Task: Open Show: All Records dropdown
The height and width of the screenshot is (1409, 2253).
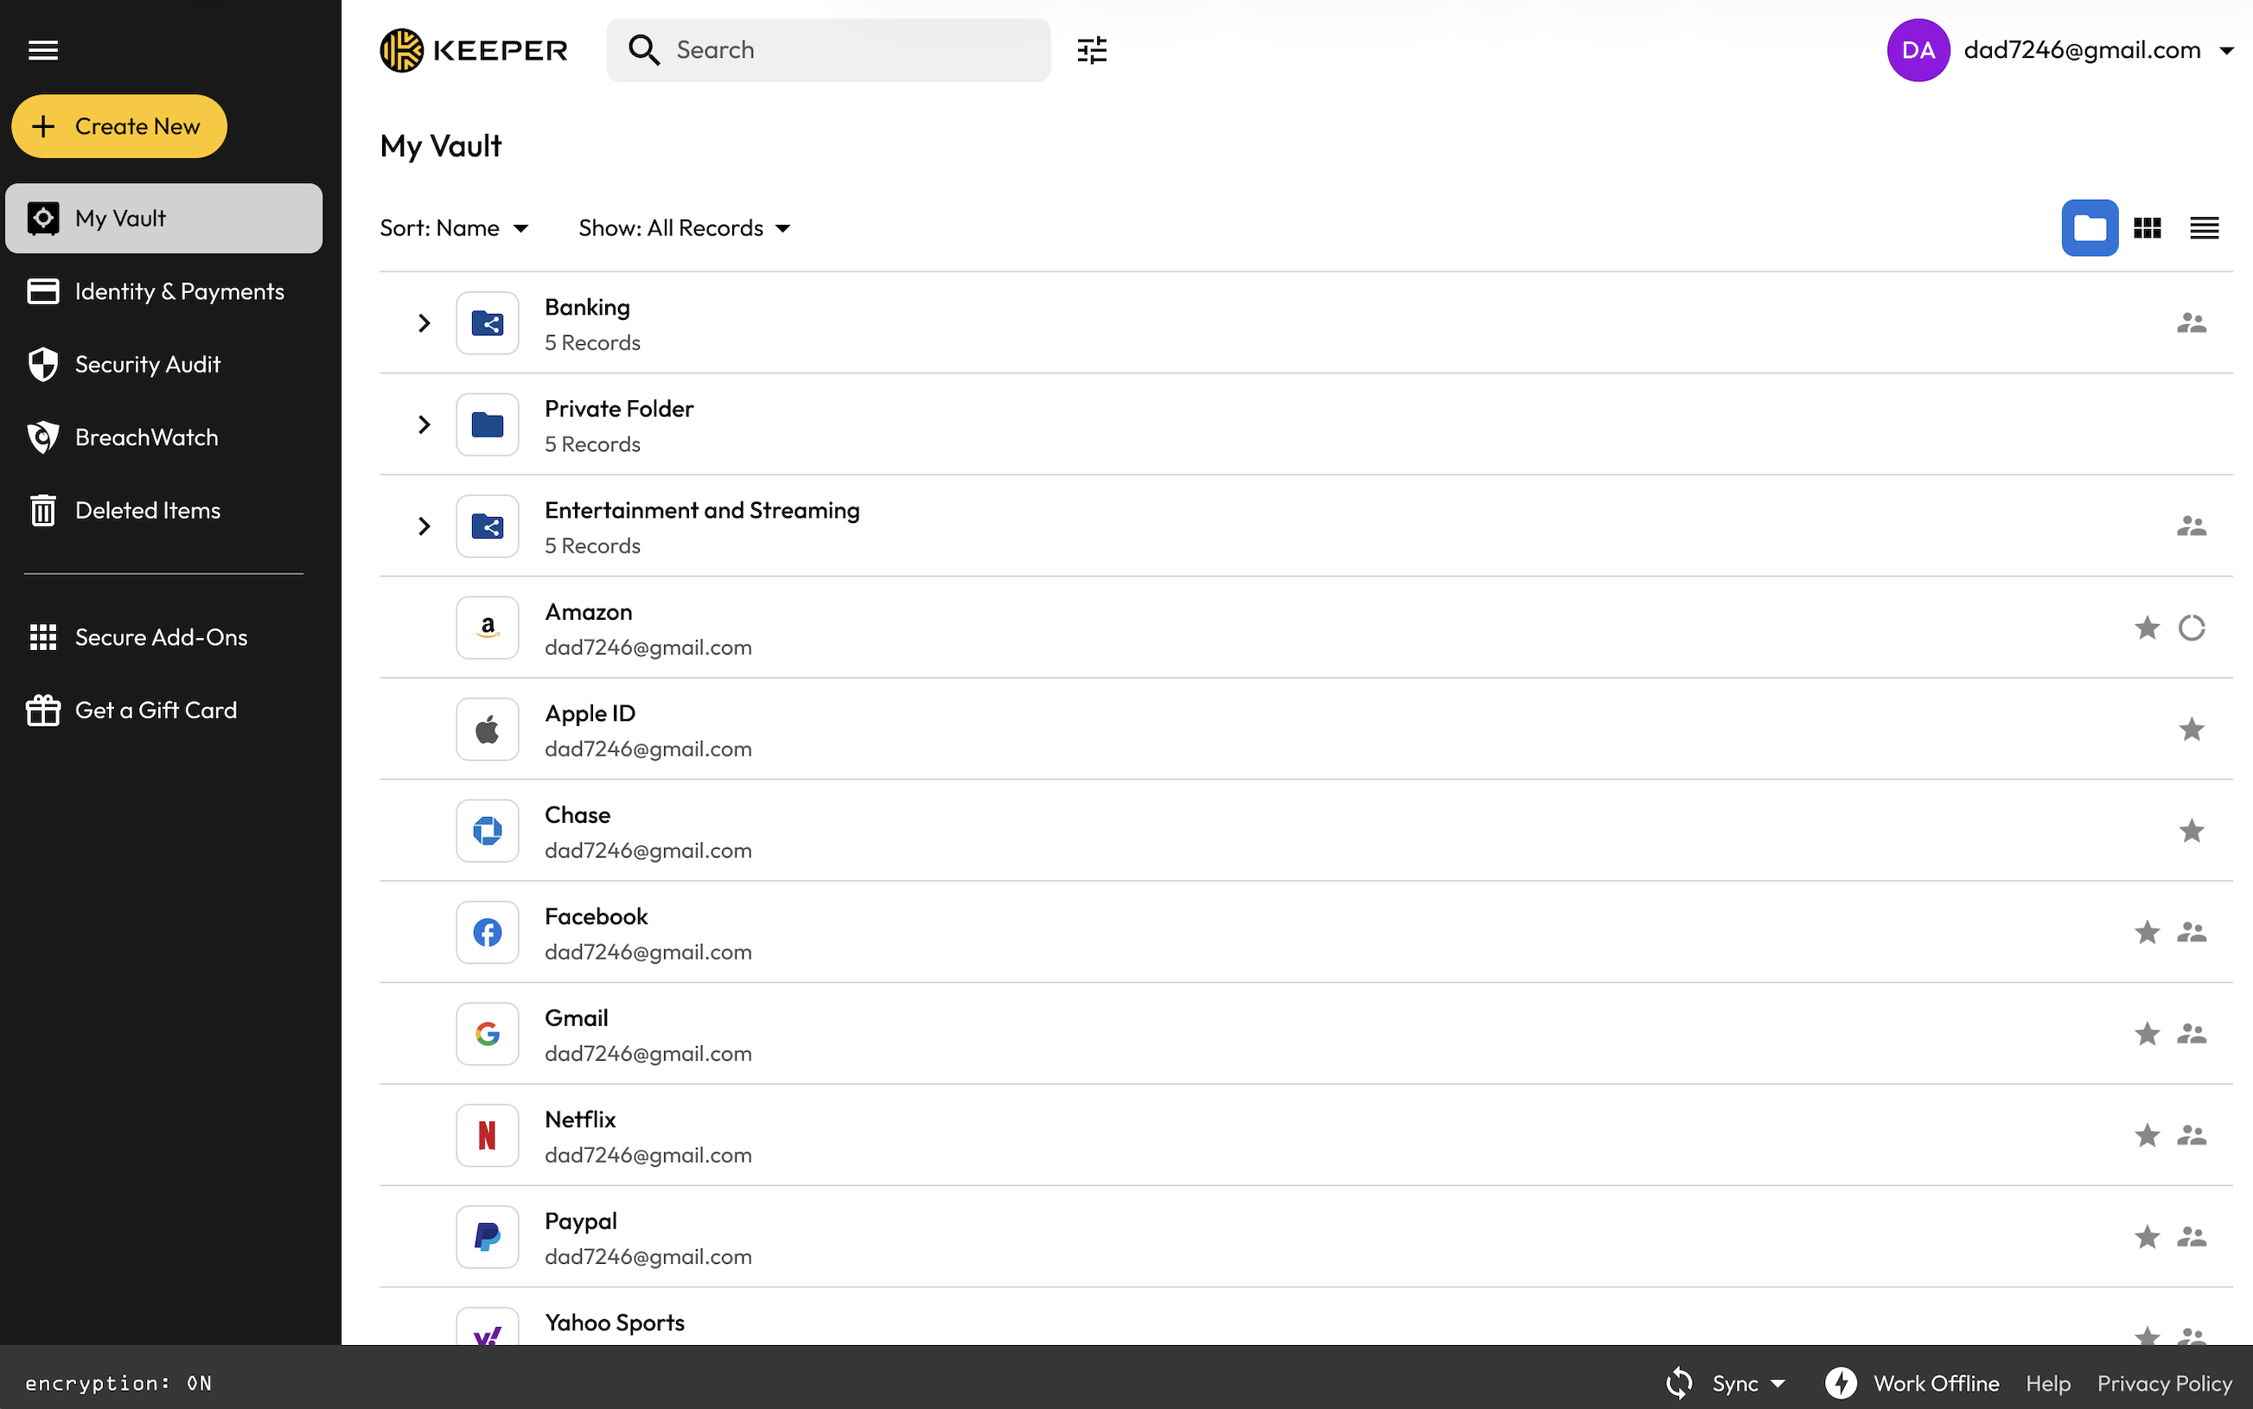Action: click(x=684, y=228)
